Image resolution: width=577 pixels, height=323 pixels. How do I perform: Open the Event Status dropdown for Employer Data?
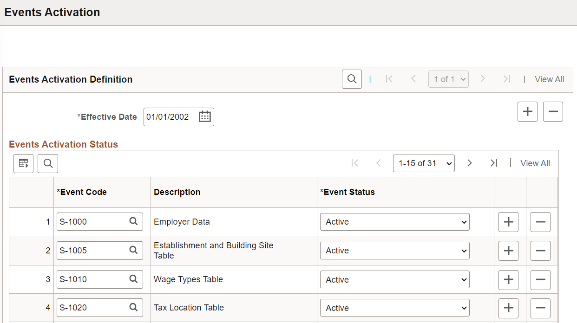click(394, 221)
